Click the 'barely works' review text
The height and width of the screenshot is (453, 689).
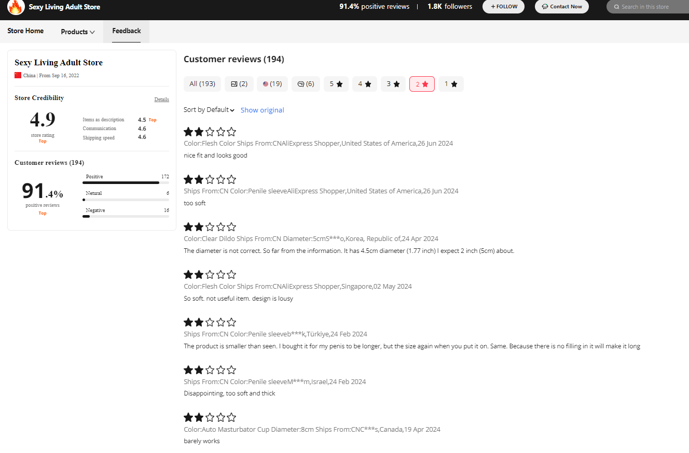(202, 441)
